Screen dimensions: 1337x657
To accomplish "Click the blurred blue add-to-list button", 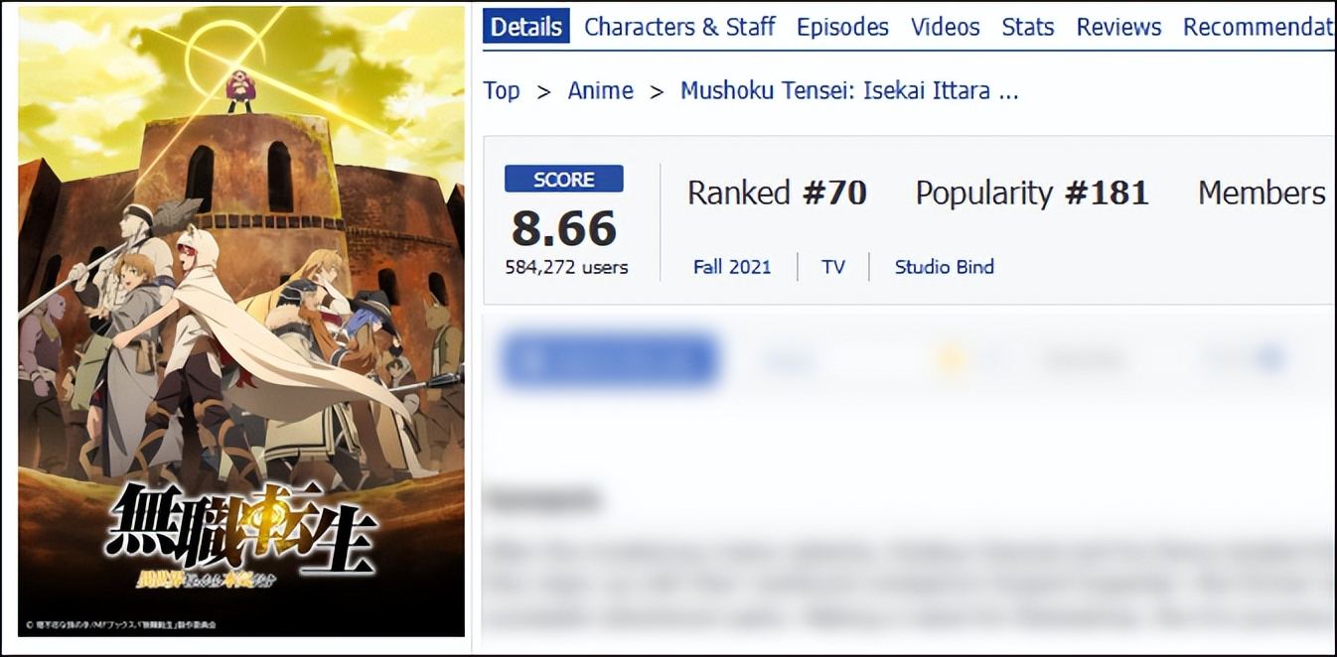I will (x=610, y=360).
